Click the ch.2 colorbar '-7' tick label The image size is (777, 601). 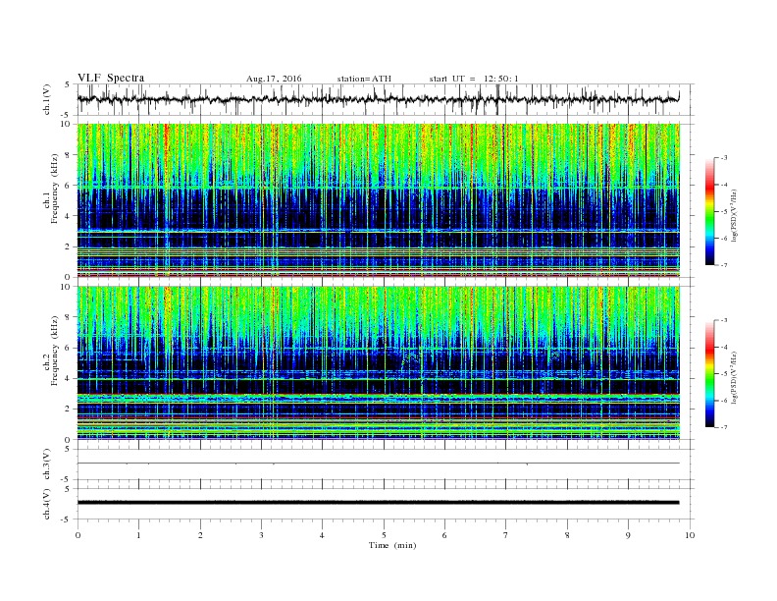pos(724,427)
